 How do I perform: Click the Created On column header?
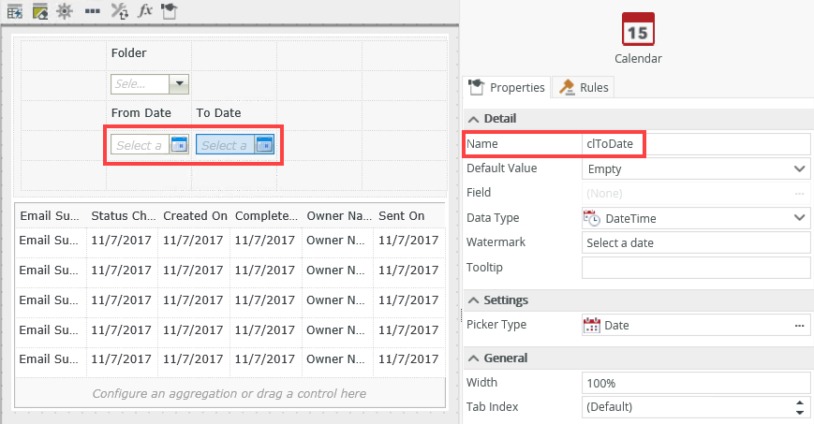click(195, 215)
